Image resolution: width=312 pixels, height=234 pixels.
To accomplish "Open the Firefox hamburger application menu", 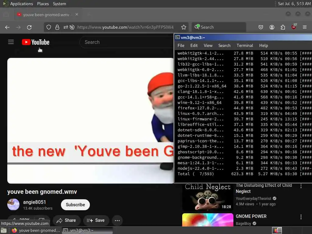I will click(305, 27).
